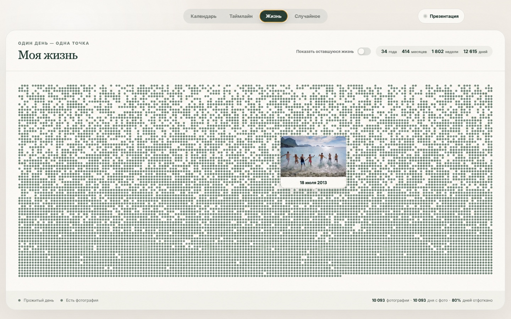Open the beach photo thumbnail preview
Viewport: 511px width, 319px height.
pos(313,156)
